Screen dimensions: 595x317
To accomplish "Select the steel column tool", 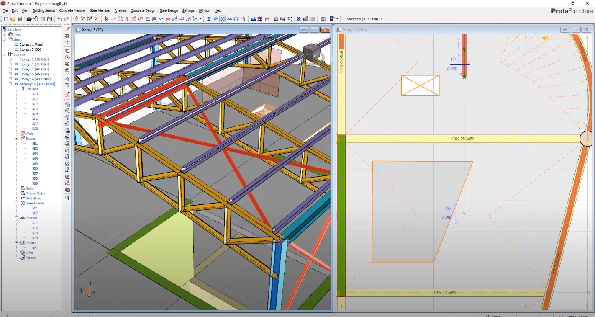I will coord(209,18).
